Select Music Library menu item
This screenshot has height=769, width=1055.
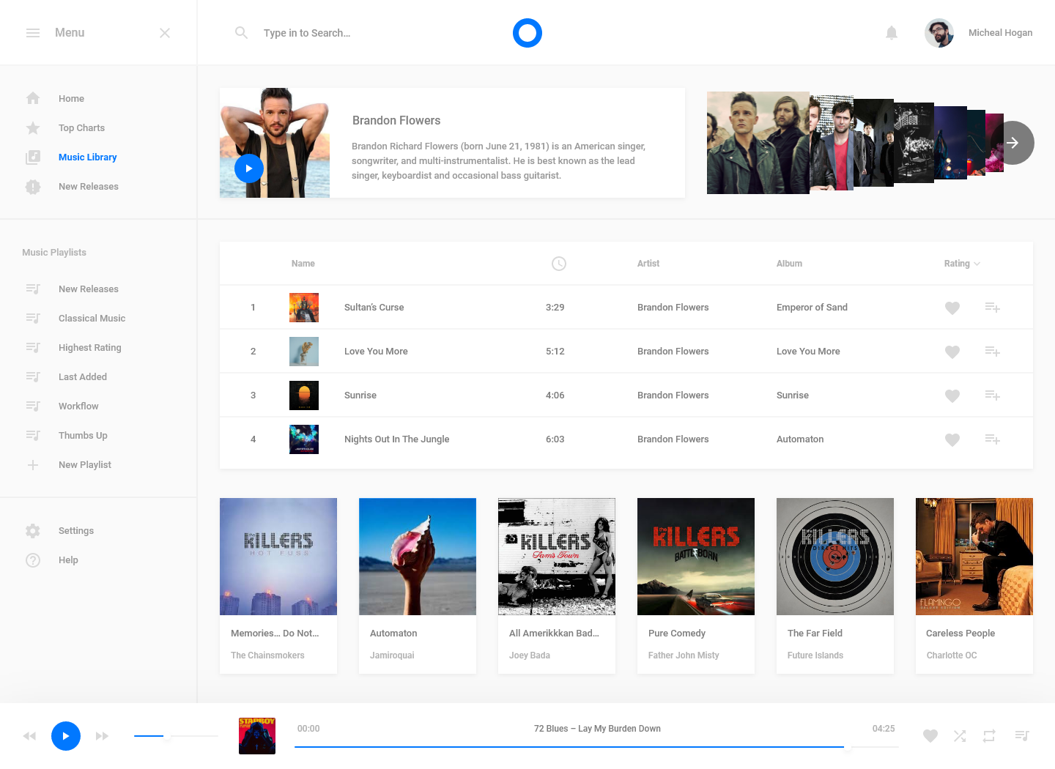[87, 157]
